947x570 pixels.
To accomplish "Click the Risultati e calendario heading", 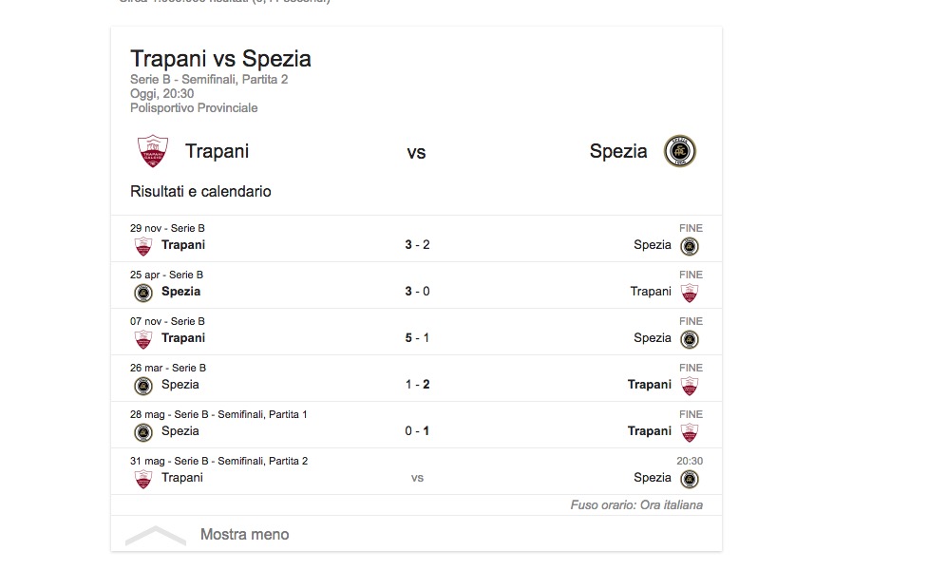I will [200, 192].
